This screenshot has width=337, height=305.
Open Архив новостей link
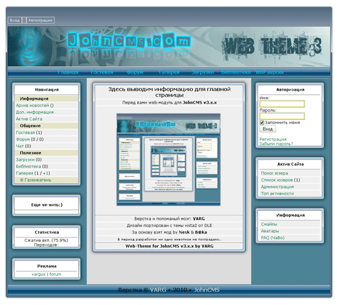point(32,105)
